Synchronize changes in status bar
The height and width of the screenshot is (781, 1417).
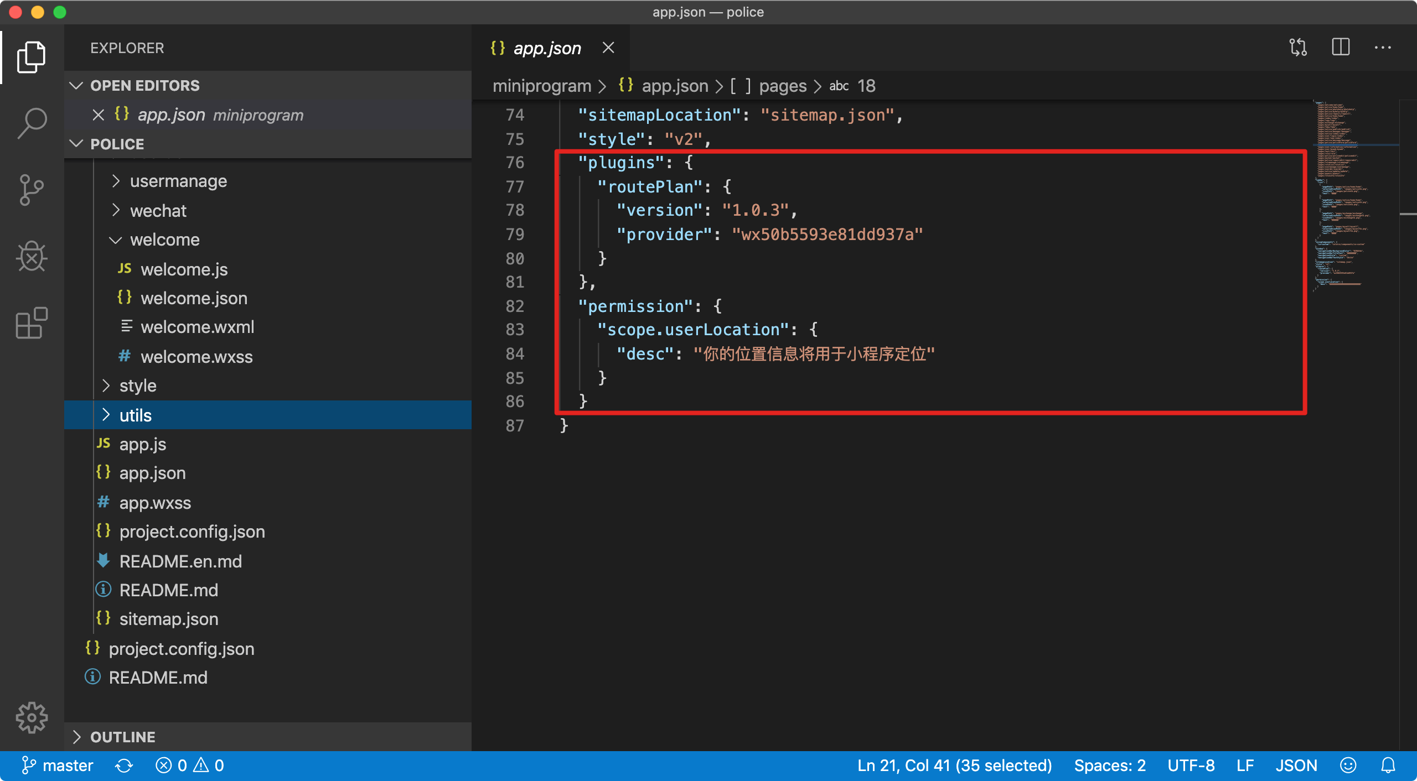[x=124, y=766]
